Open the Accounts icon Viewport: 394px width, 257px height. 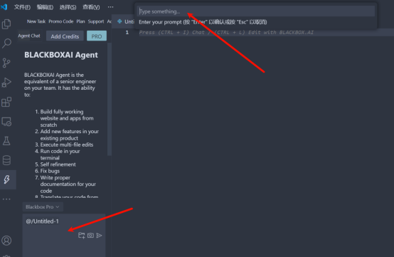6,241
